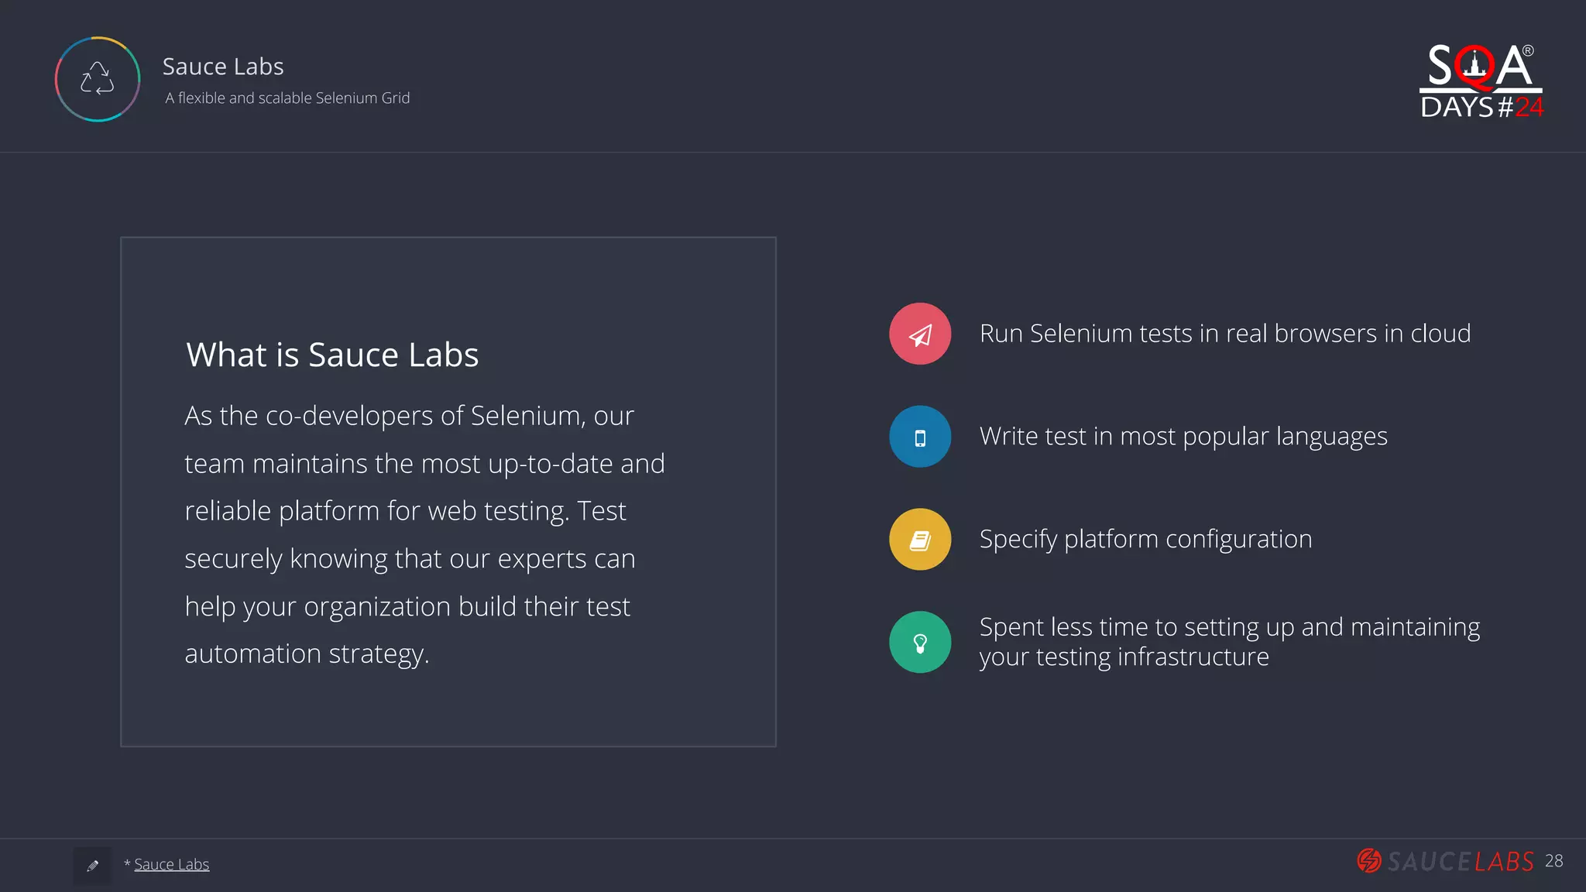
Task: Click the slide number 28
Action: tap(1553, 861)
